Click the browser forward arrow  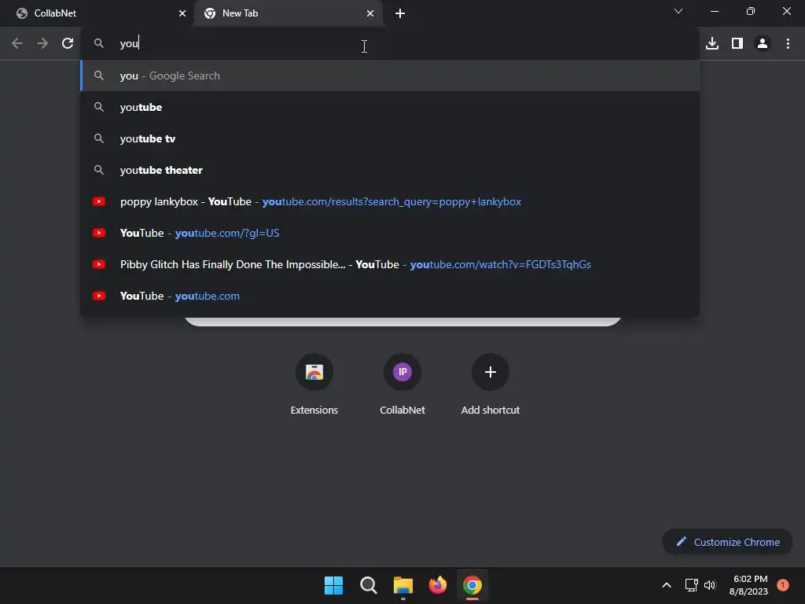tap(42, 44)
